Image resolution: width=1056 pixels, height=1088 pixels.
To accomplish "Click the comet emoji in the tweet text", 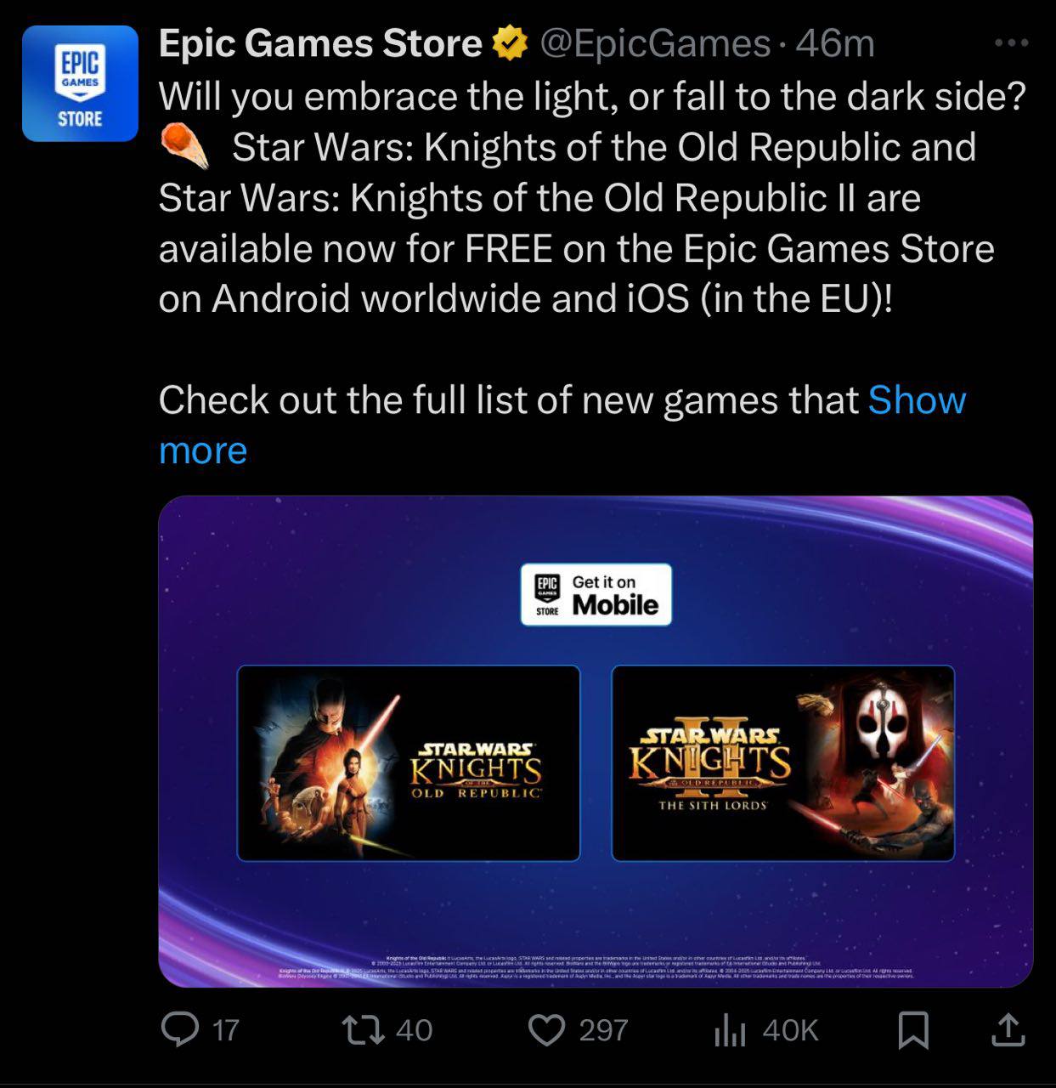I will tap(186, 147).
